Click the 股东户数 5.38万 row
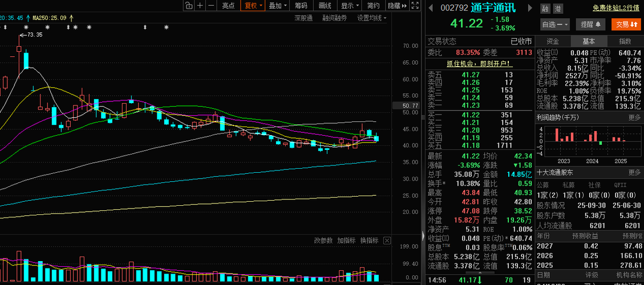This screenshot has height=285, width=644. pyautogui.click(x=589, y=215)
